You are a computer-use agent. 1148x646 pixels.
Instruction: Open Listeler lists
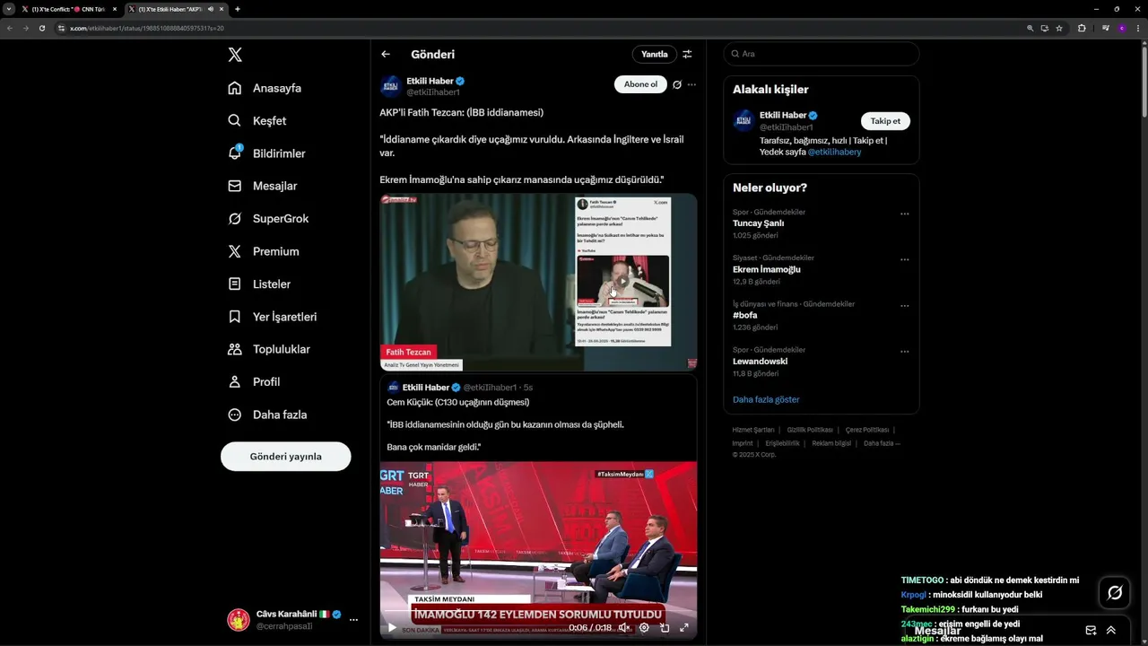tap(259, 284)
